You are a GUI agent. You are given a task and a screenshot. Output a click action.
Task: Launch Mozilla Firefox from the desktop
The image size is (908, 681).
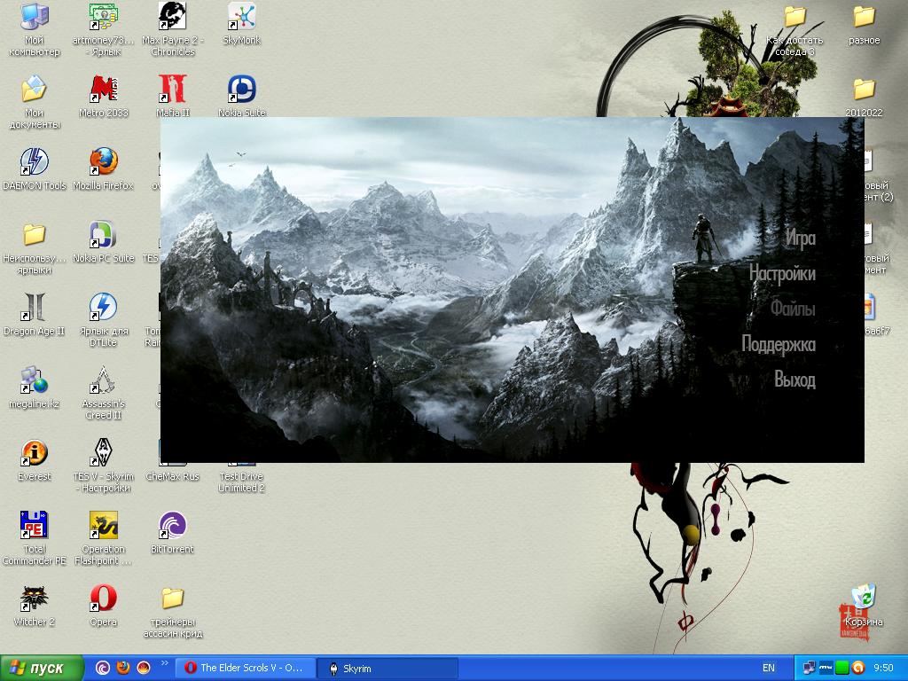pos(103,163)
